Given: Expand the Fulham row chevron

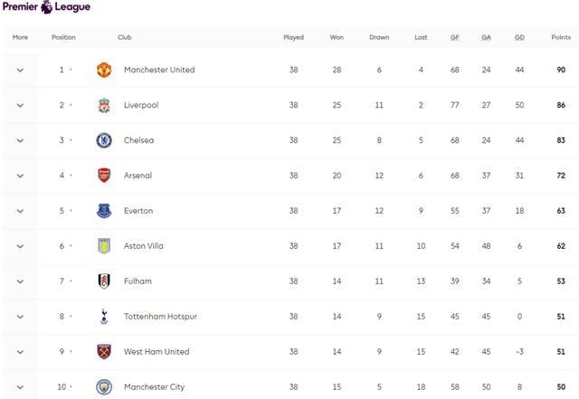Looking at the screenshot, I should click(x=20, y=281).
